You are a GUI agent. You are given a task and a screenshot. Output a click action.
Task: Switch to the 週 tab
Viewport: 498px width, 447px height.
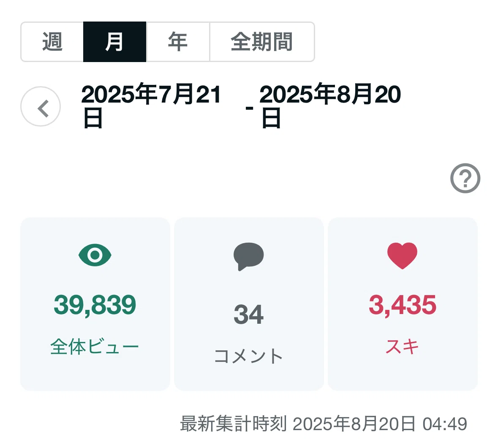(52, 42)
